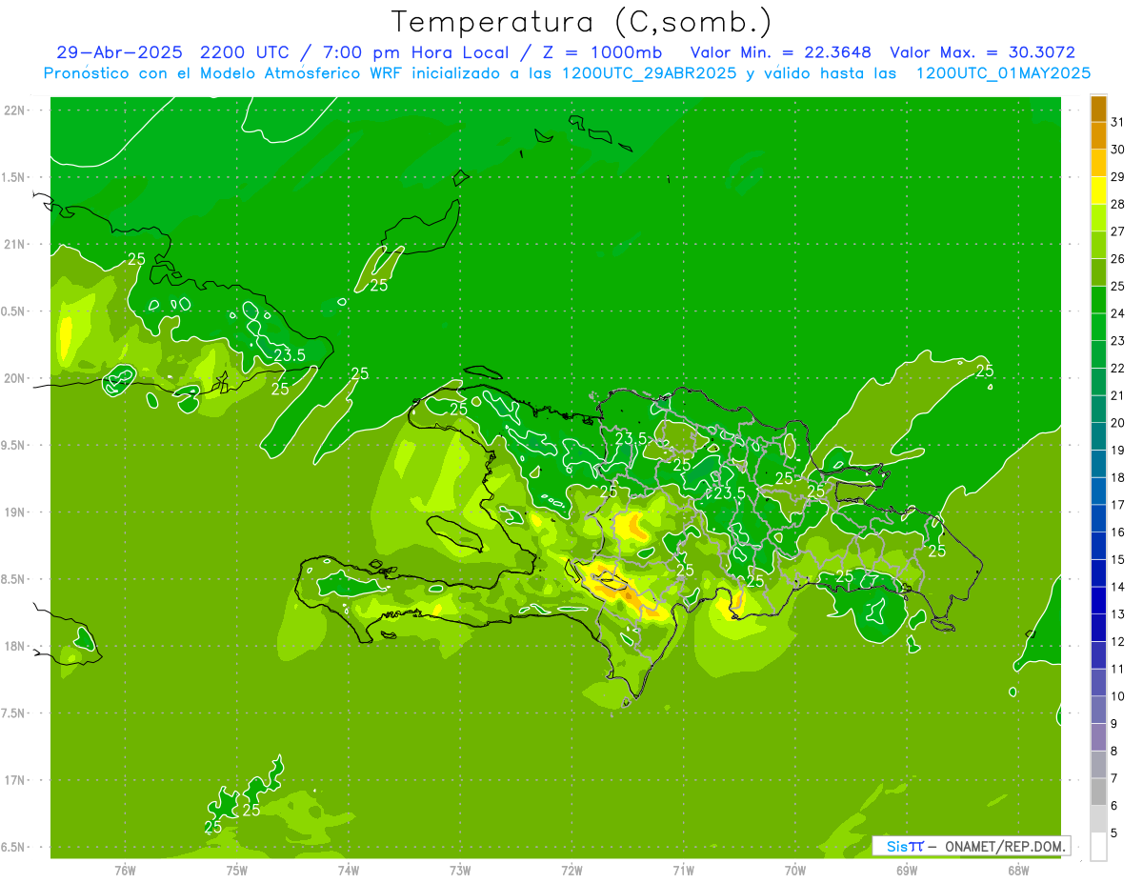Click the '15' value on color scale
Image resolution: width=1143 pixels, height=883 pixels.
coord(1118,559)
